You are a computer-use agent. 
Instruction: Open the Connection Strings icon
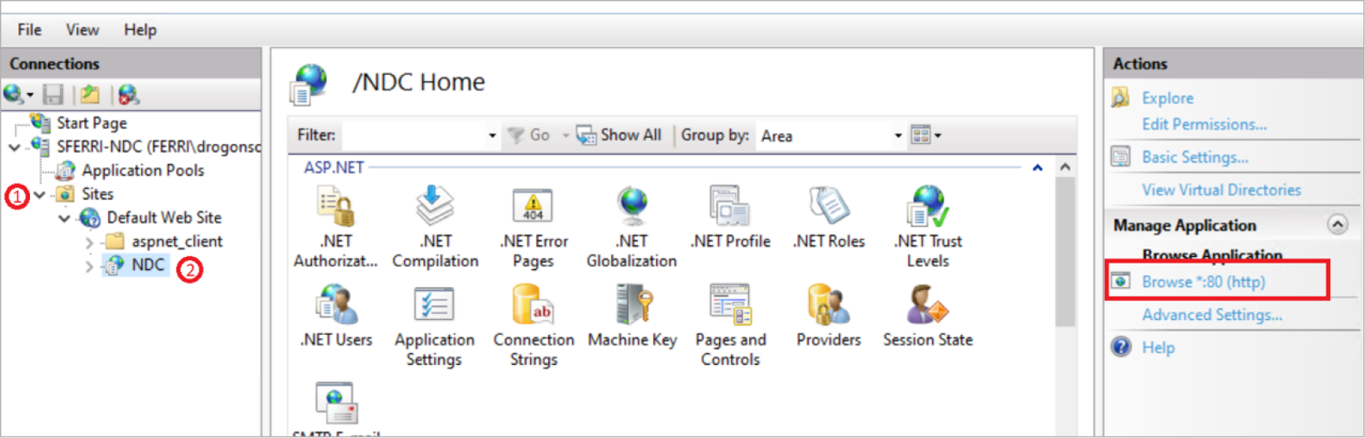coord(533,306)
